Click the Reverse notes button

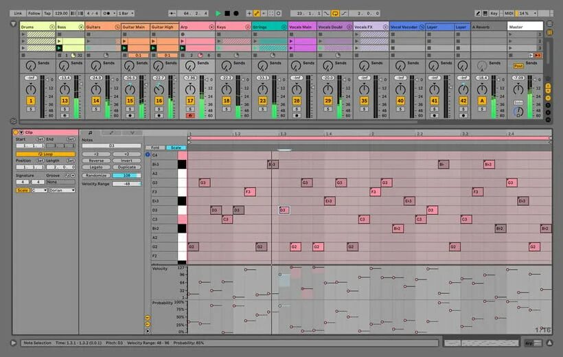tap(96, 161)
